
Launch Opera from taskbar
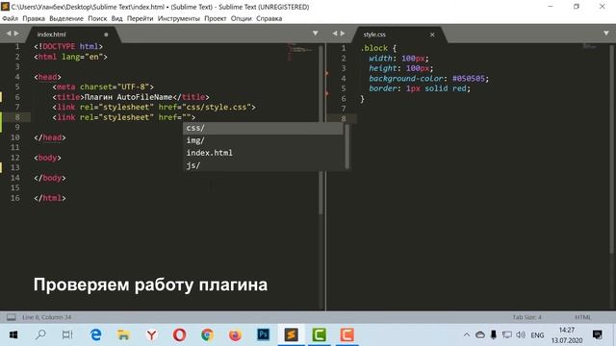click(180, 334)
